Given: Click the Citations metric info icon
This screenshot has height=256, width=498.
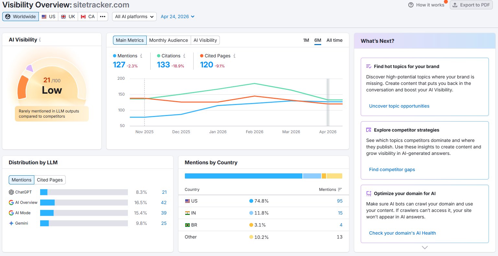Looking at the screenshot, I should click(184, 56).
